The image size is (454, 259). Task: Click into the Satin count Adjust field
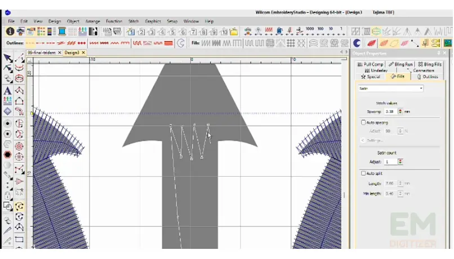point(390,162)
